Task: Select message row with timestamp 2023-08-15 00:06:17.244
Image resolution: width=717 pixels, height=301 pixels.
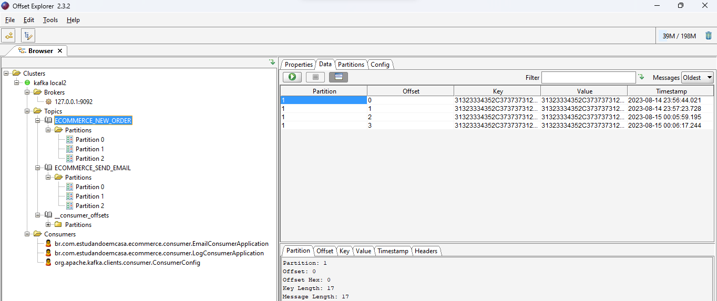Action: [x=497, y=126]
